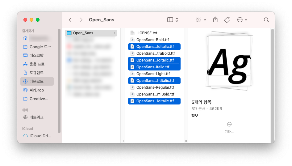The height and width of the screenshot is (166, 292).
Task: Select OpenSans...htItalic.ttf file
Action: [x=154, y=81]
